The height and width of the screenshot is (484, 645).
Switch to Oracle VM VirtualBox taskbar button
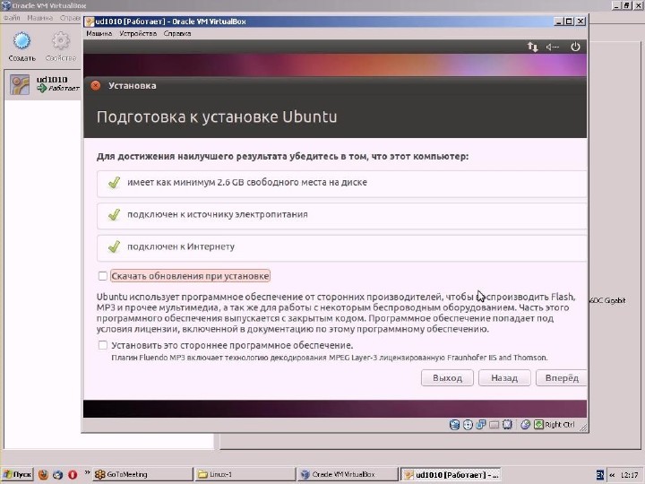point(348,474)
